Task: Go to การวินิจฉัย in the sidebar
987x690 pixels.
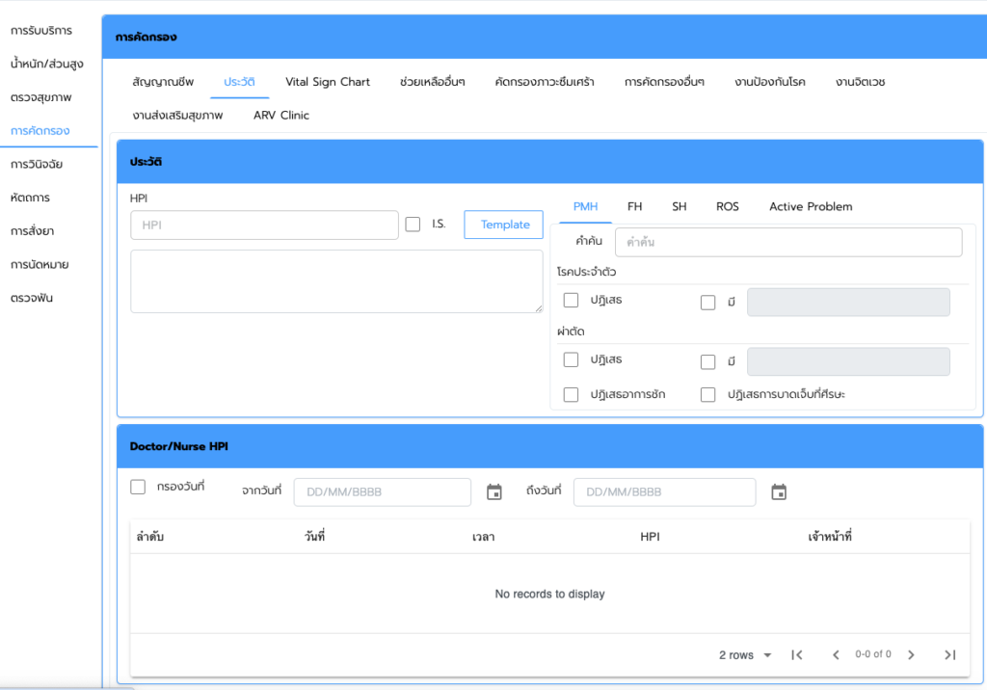Action: tap(37, 164)
